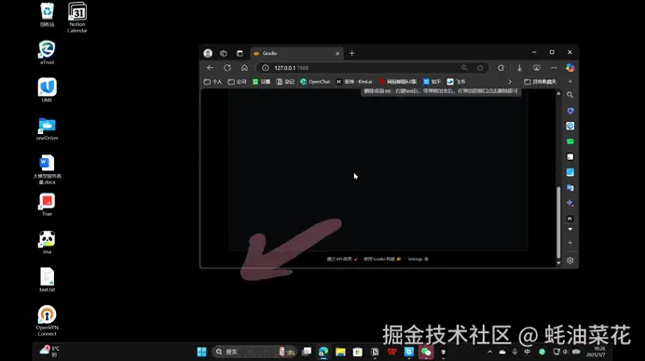Open the 'Use via API' footer link
645x361 pixels.
(342, 260)
